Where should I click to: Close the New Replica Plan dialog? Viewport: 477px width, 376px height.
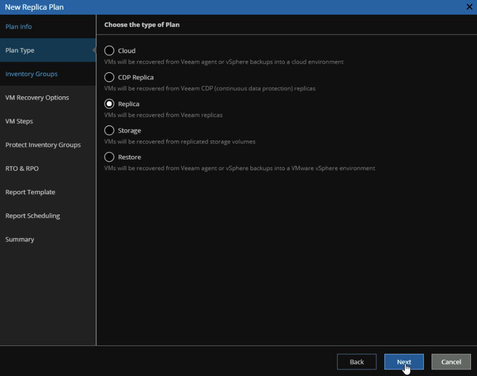click(x=469, y=7)
